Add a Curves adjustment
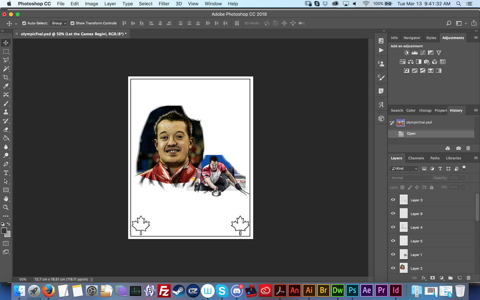Viewport: 480px width, 300px height. coord(423,53)
